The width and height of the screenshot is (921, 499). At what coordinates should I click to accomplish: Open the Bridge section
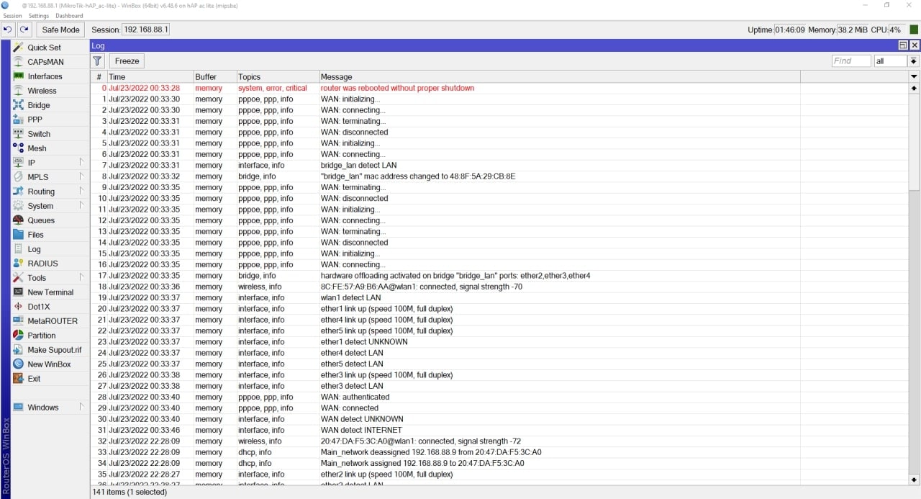tap(39, 105)
